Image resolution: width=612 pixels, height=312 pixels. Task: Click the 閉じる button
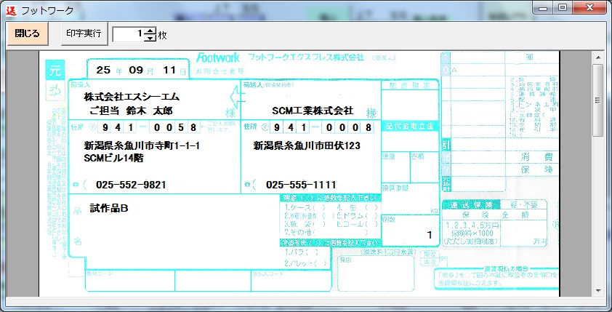click(x=28, y=33)
